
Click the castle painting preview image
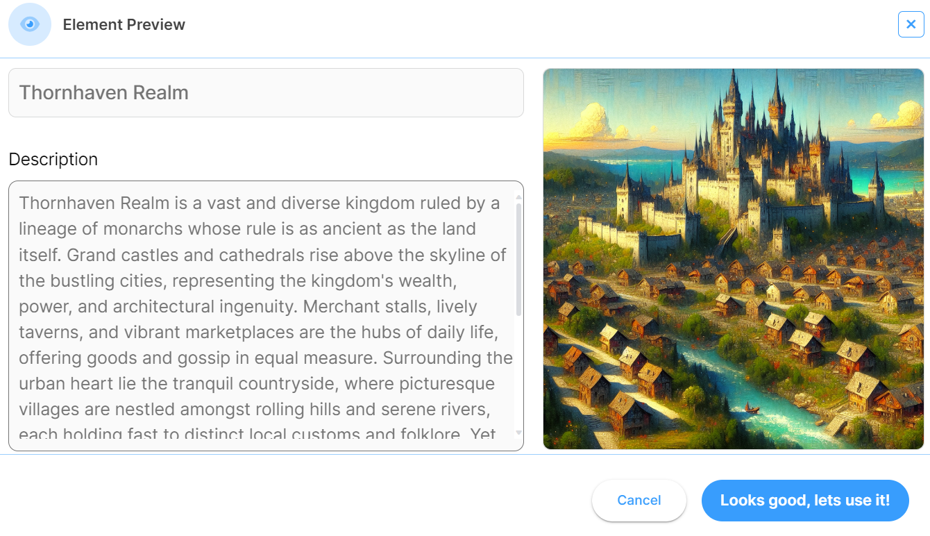tap(733, 259)
